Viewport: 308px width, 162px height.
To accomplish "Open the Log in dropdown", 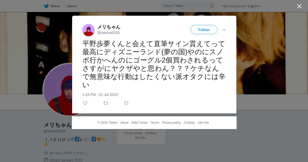I will click(254, 6).
